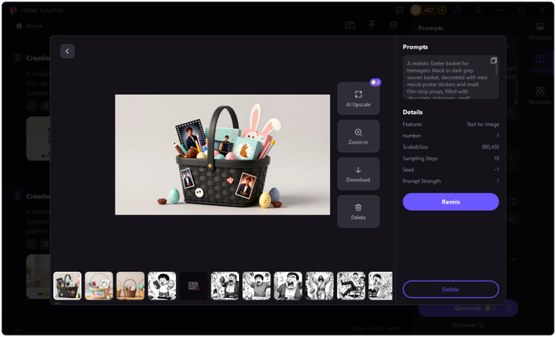Select the wicker basket thumbnail

click(x=130, y=285)
